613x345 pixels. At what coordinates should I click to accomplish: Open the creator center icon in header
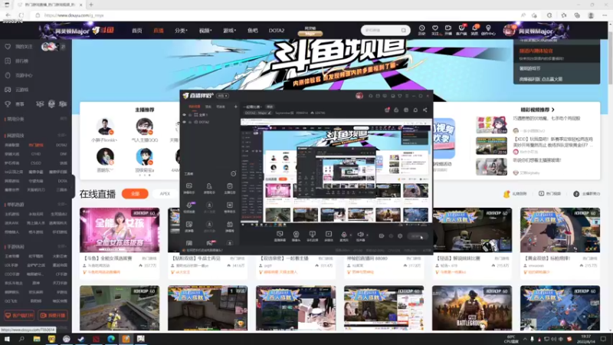point(488,28)
